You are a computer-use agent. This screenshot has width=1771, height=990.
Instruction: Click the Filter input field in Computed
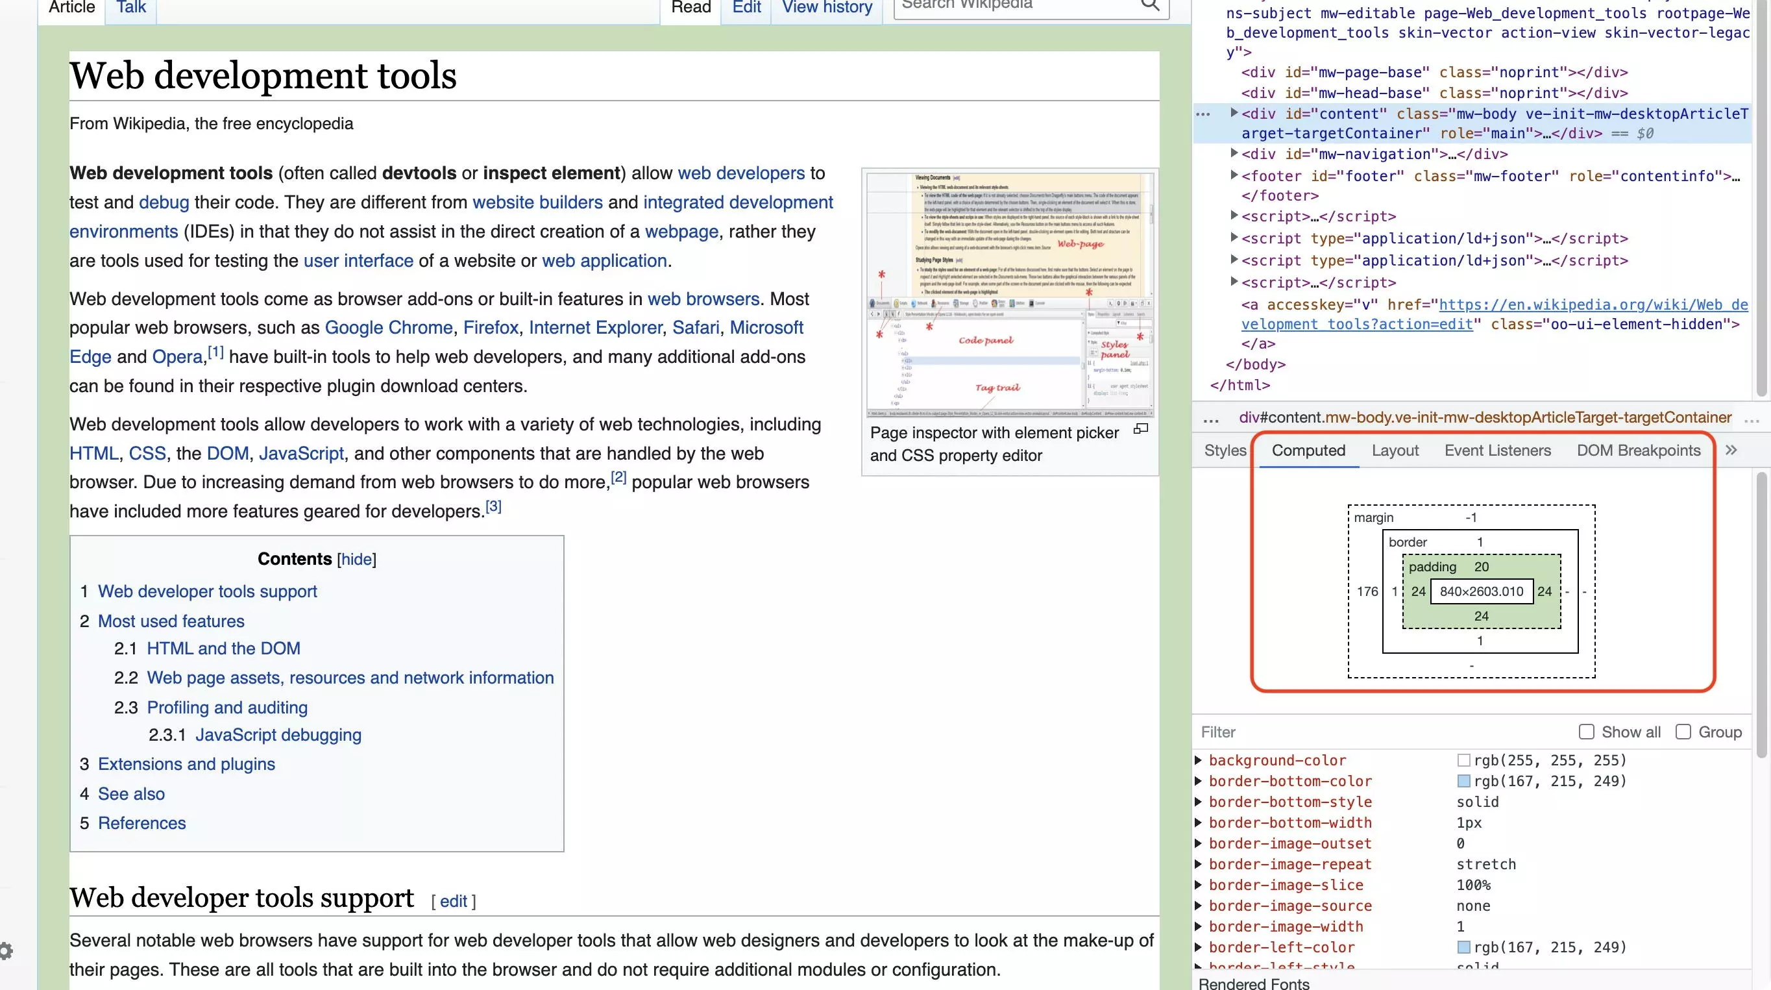[x=1338, y=731]
